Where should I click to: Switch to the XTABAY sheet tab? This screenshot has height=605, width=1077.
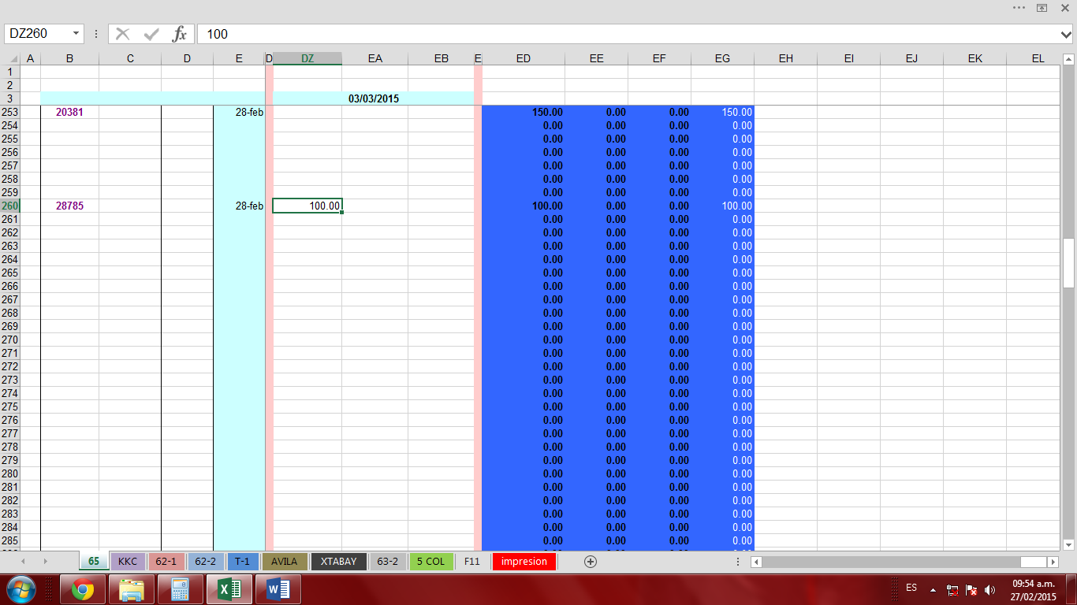tap(339, 562)
